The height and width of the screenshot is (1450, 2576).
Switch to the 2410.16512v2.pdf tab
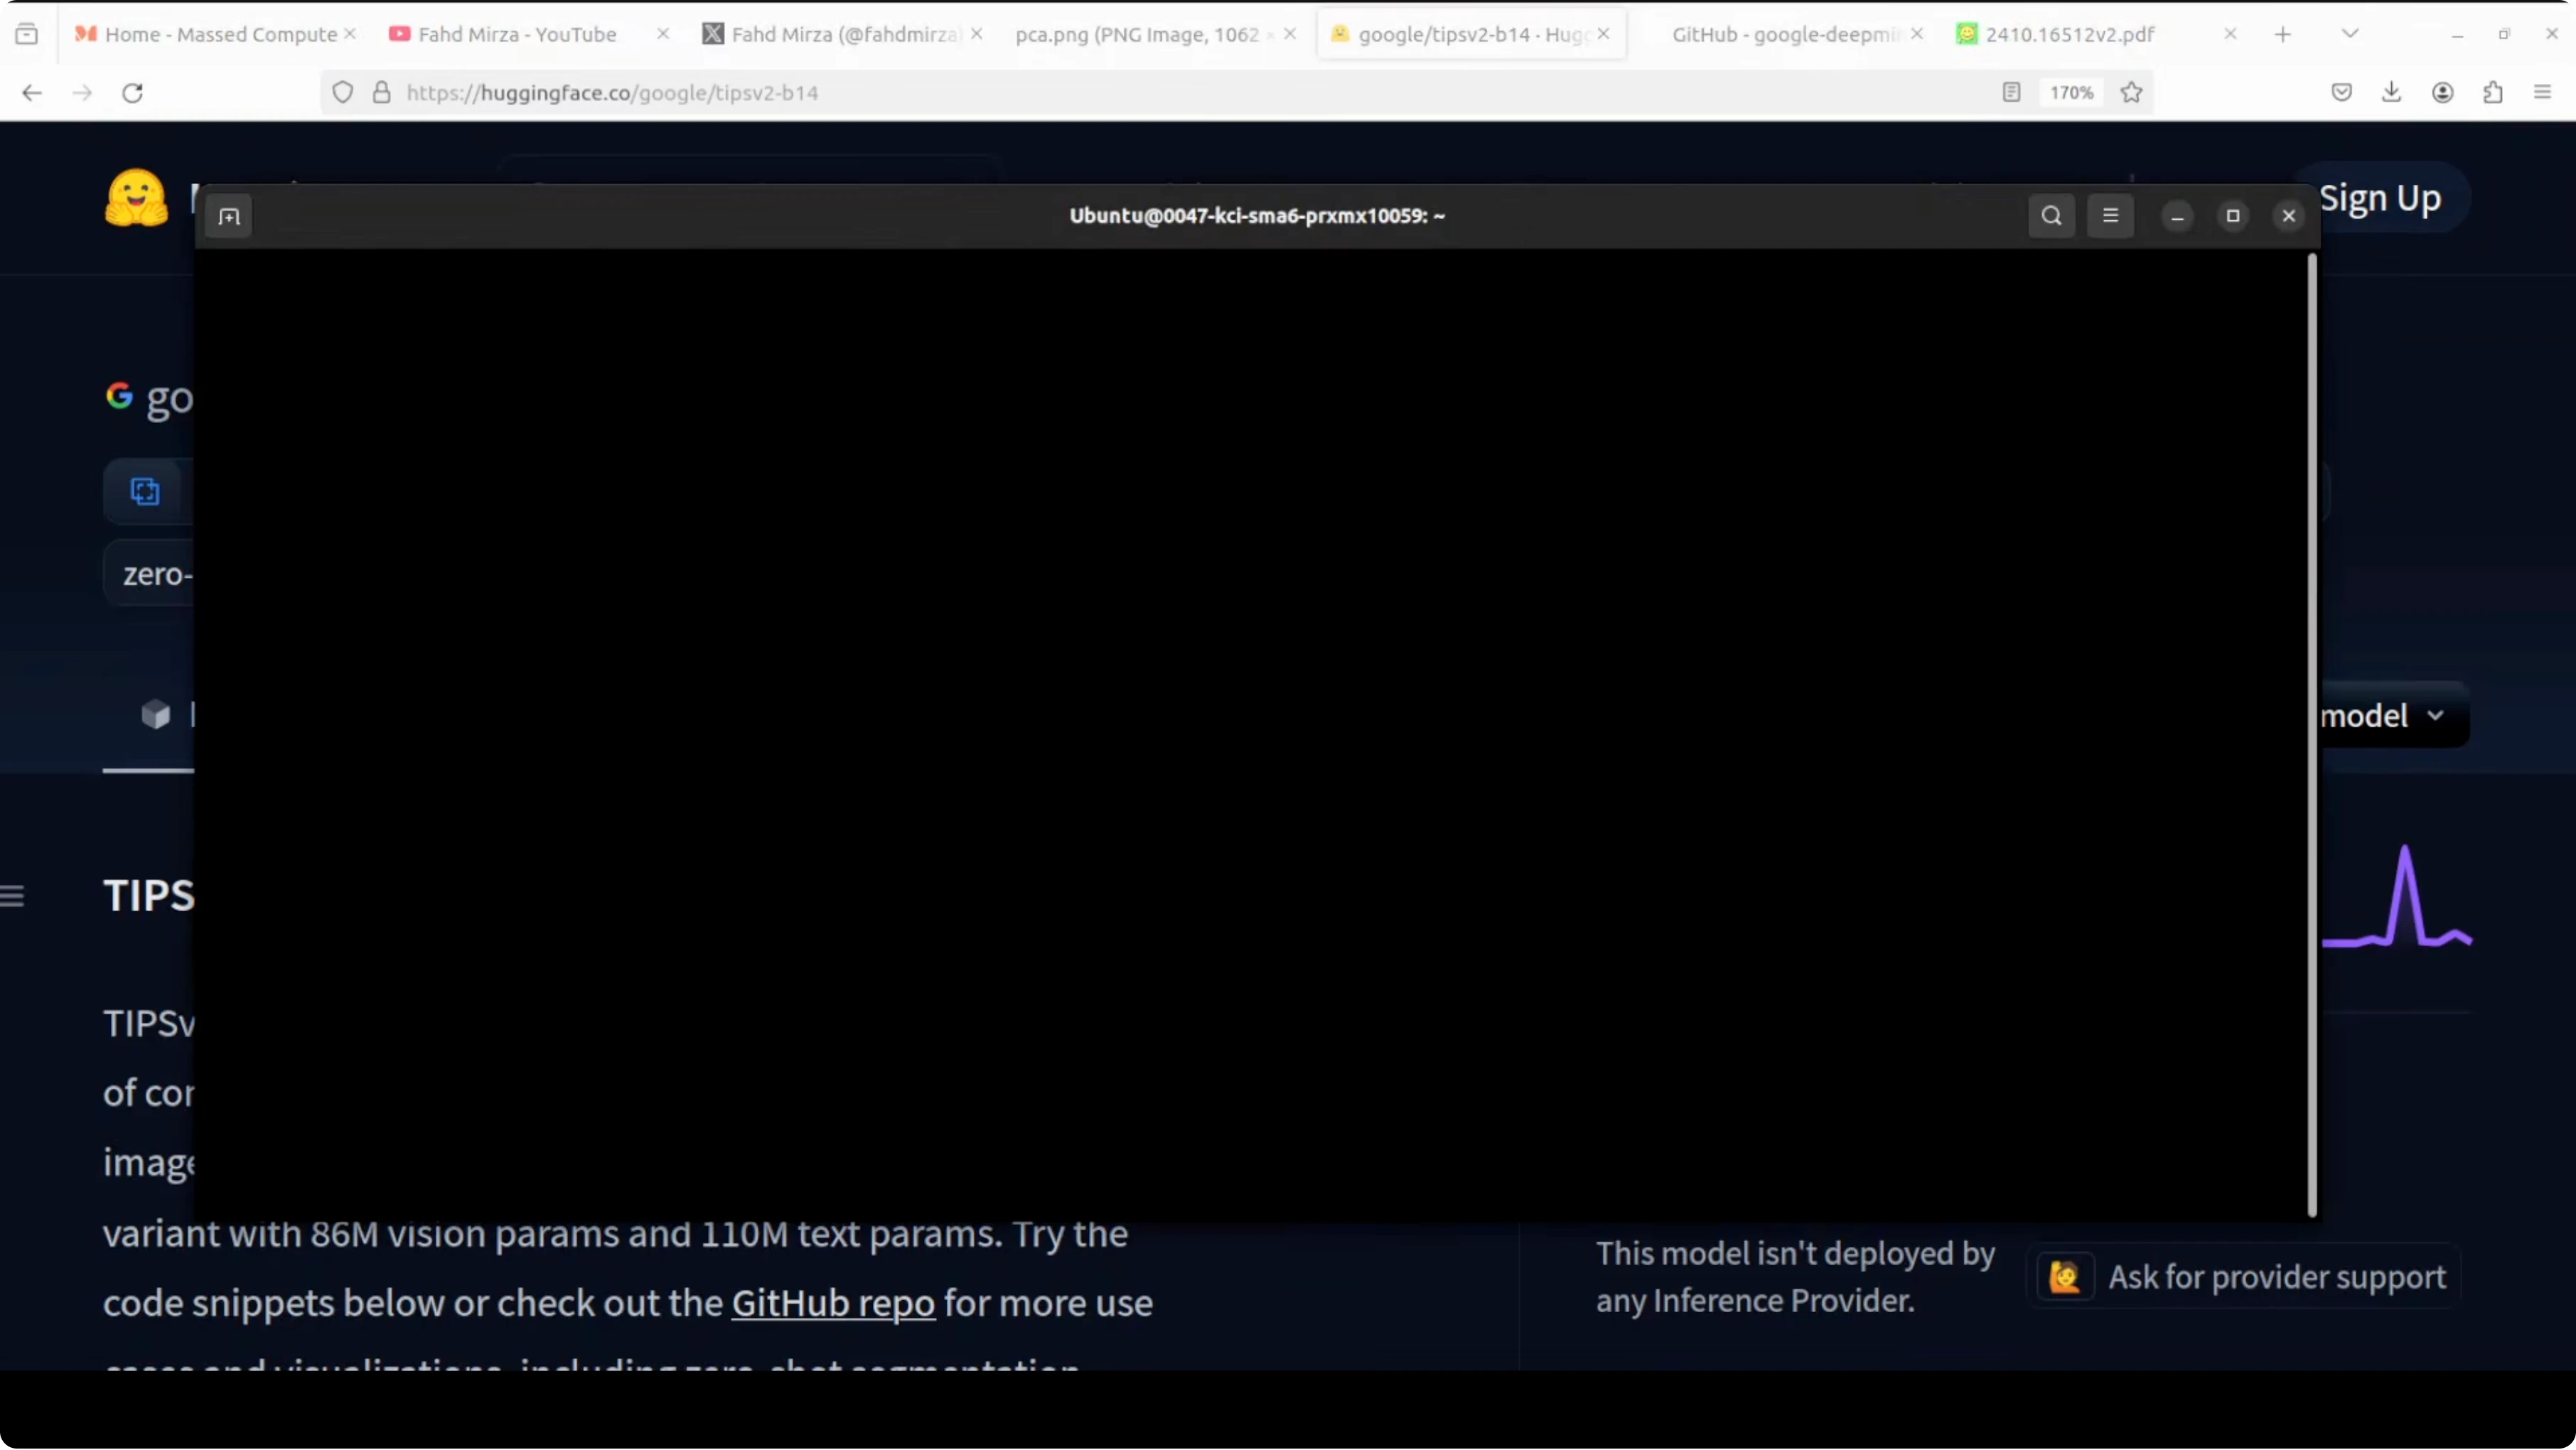(2069, 34)
